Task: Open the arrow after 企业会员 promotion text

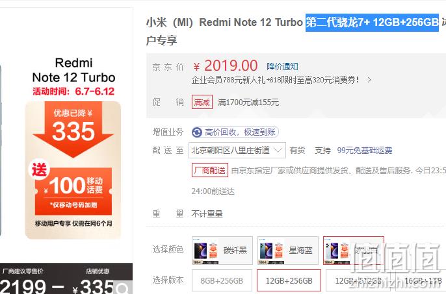Action: coord(369,80)
